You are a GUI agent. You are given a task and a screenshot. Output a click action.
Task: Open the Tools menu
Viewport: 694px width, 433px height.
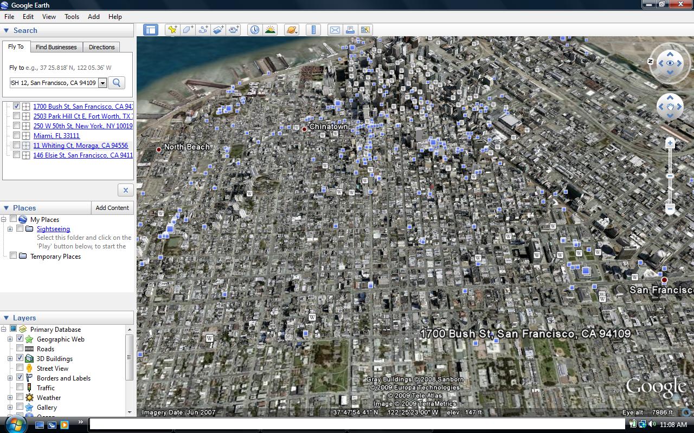[x=72, y=17]
